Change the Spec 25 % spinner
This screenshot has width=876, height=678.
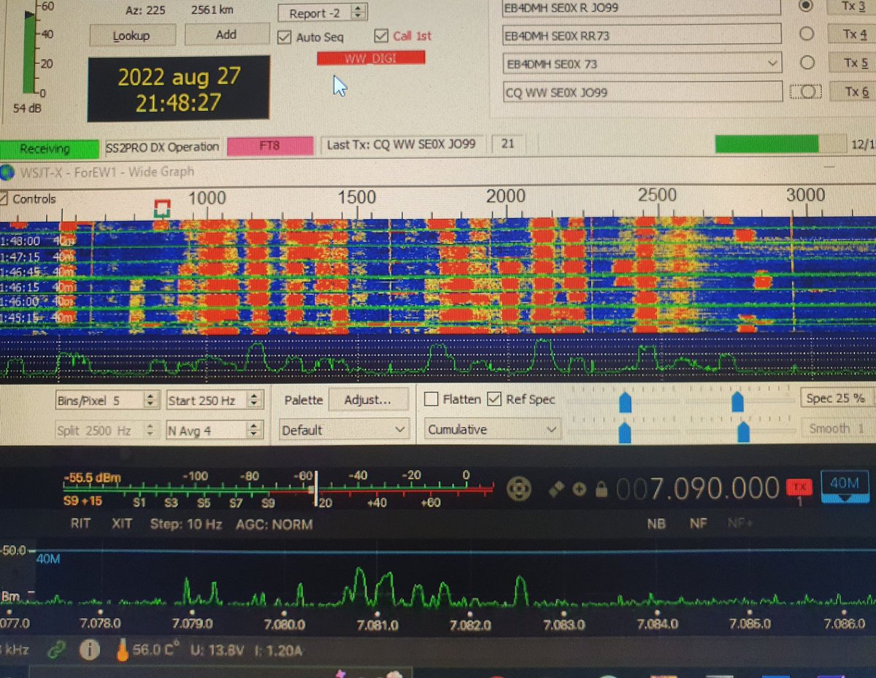coord(838,398)
